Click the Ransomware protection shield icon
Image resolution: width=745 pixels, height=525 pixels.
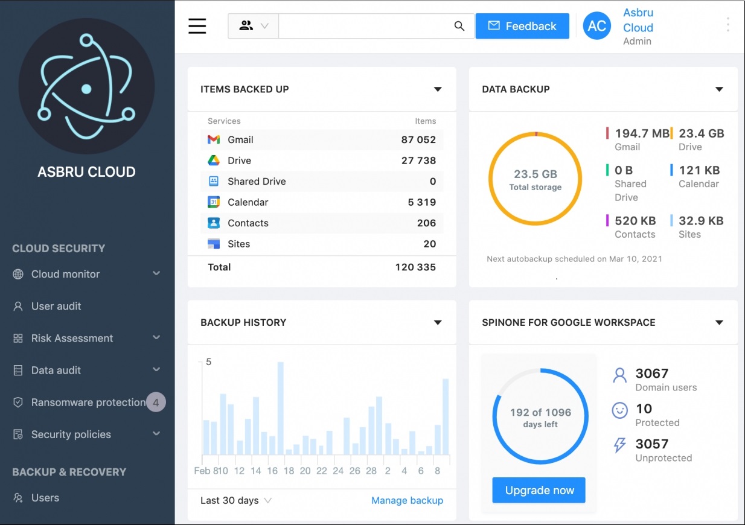[18, 402]
